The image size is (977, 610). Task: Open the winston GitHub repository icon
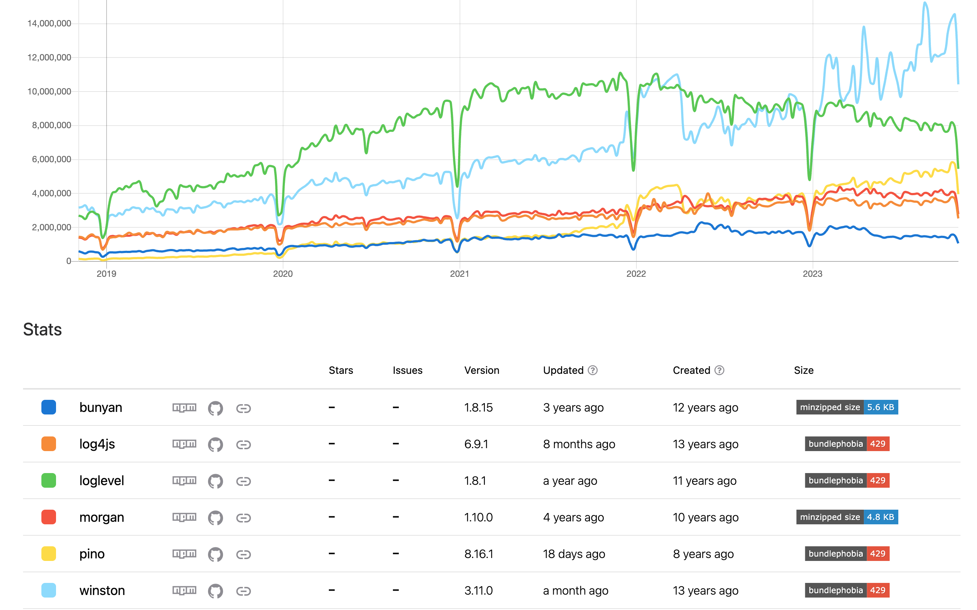coord(215,591)
